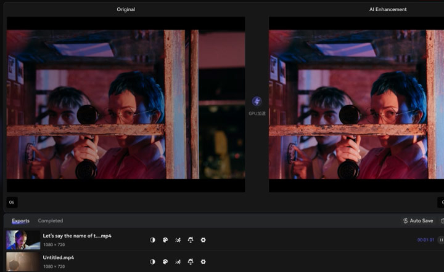The image size is (444, 272).
Task: Click contrast half-circle icon for Untitled.mp4 row
Action: [x=153, y=262]
